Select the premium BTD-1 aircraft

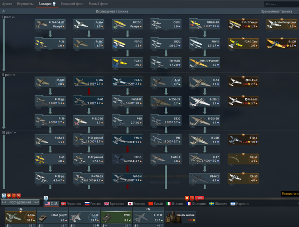[243, 140]
